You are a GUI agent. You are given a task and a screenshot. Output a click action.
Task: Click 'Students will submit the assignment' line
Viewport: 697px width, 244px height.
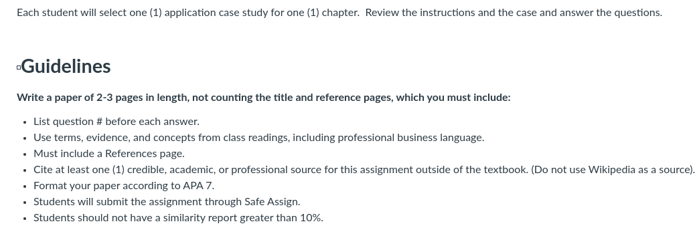(167, 201)
